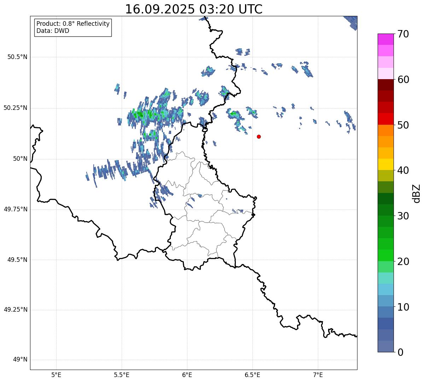Click the 'Data: DWD' text
Image resolution: width=425 pixels, height=382 pixels.
point(53,31)
